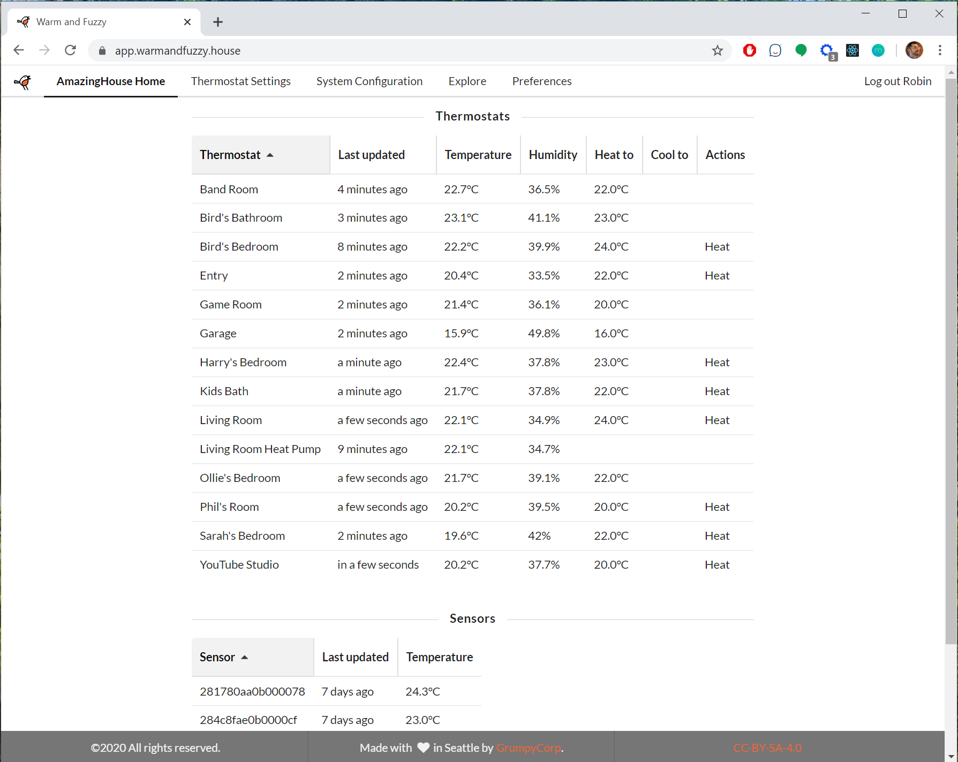Viewport: 958px width, 762px height.
Task: Reload the page
Action: 70,50
